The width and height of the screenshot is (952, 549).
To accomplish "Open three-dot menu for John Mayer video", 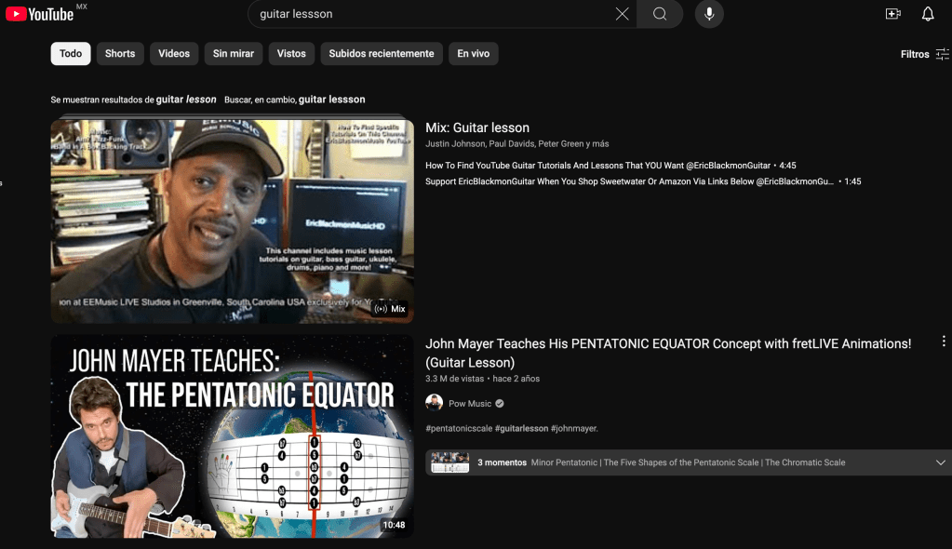I will click(x=944, y=341).
